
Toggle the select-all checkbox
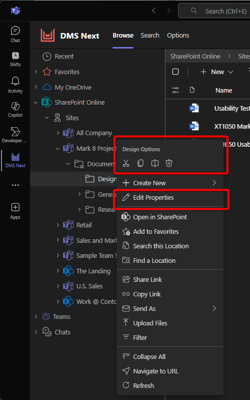tap(175, 72)
